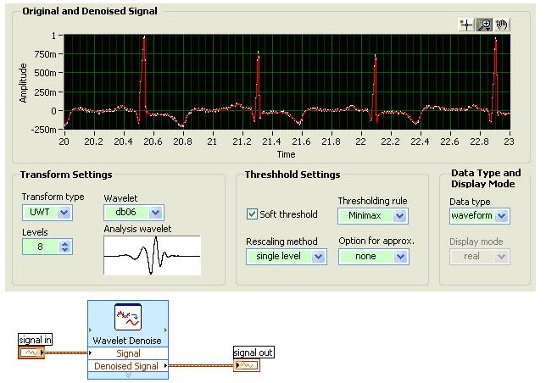Expand the Wavelet Denoise VI bottom chevron
This screenshot has width=546, height=383.
(127, 374)
